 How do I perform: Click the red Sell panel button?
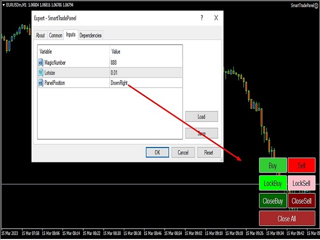(x=301, y=165)
